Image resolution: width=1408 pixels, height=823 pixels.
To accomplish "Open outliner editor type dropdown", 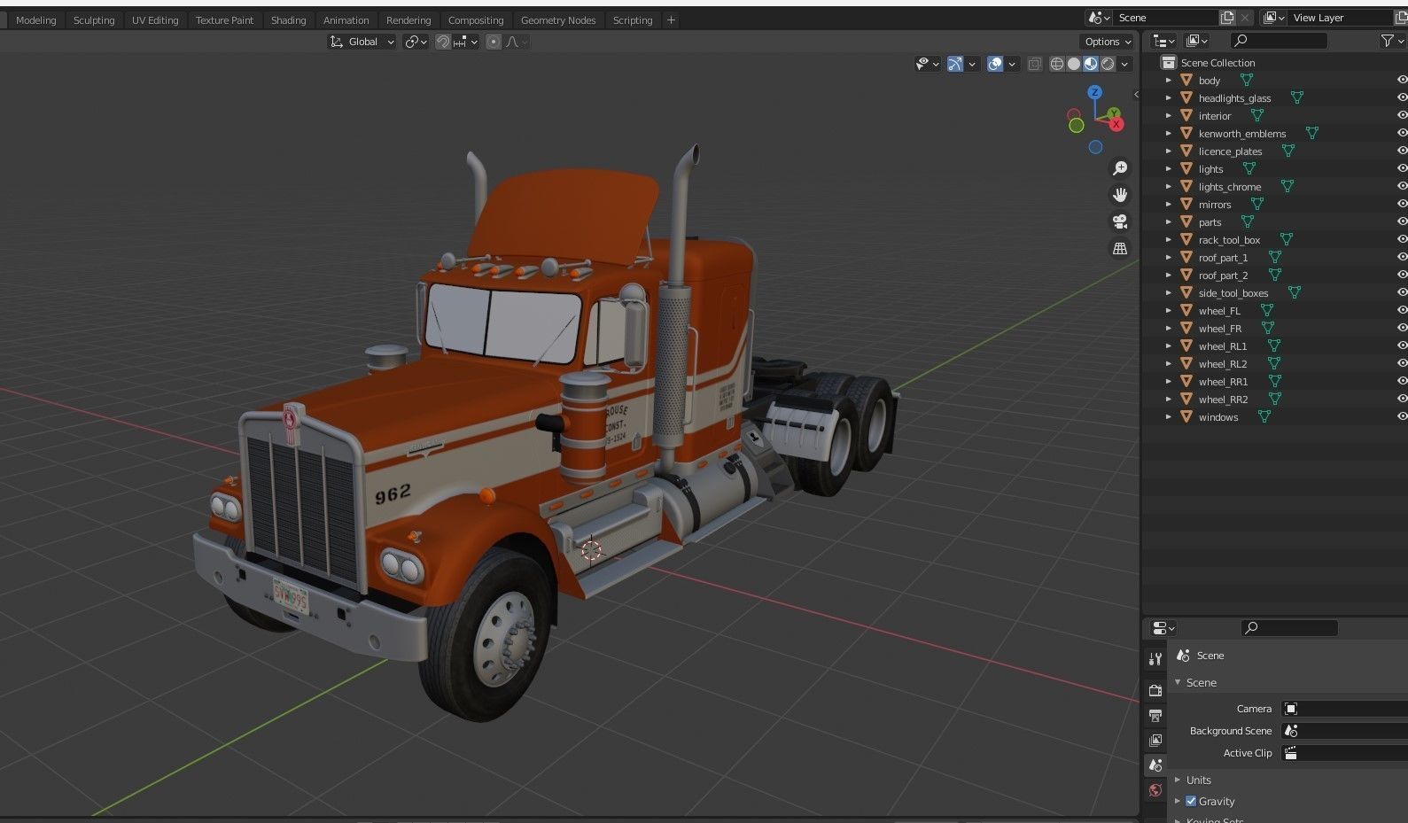I will 1163,41.
